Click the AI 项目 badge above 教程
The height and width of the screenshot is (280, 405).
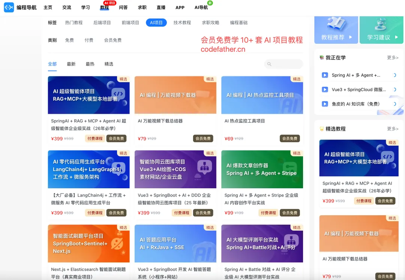(110, 3)
